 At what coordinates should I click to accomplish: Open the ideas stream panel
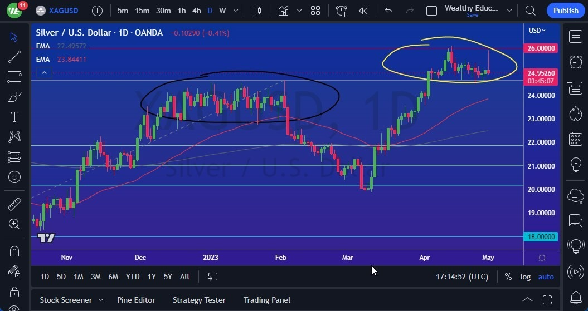point(575,246)
